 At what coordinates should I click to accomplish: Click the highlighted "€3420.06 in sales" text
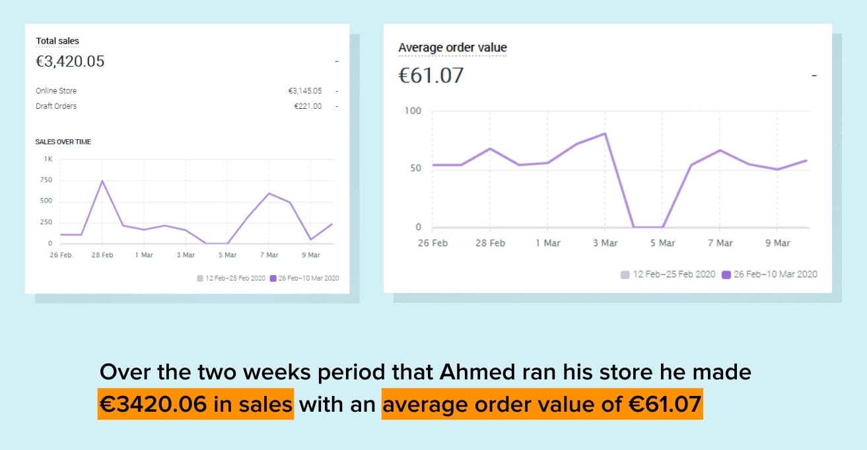pyautogui.click(x=195, y=404)
